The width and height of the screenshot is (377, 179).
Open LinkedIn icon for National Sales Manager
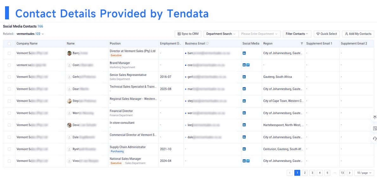click(x=244, y=161)
